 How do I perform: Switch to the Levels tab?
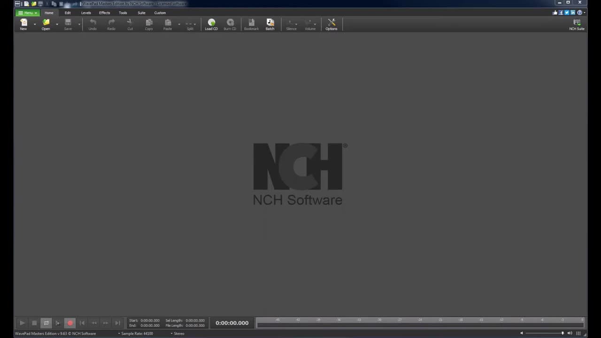86,13
